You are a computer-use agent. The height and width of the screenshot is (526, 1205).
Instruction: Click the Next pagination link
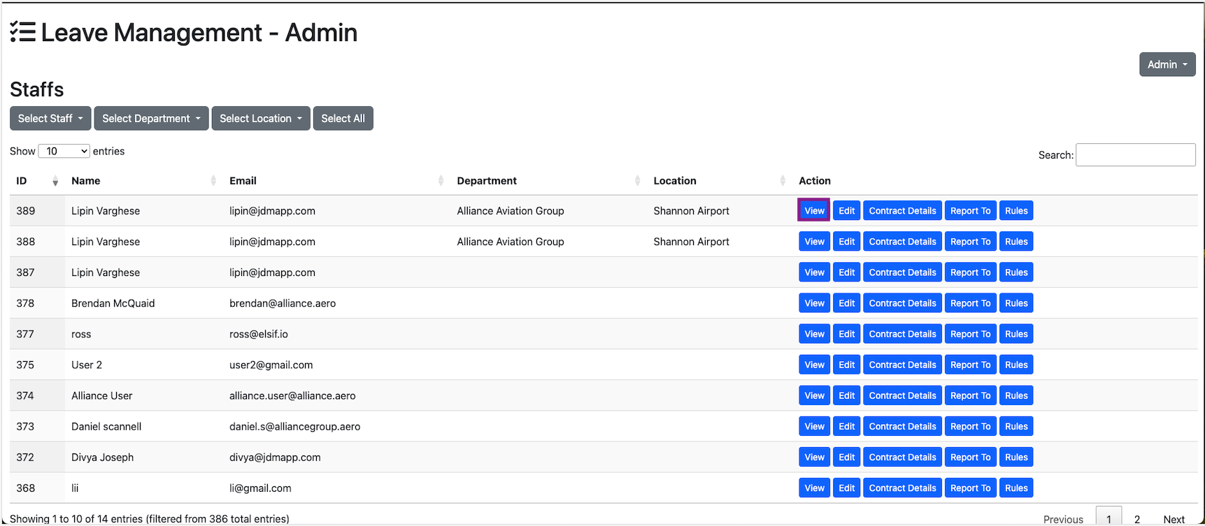pyautogui.click(x=1174, y=519)
